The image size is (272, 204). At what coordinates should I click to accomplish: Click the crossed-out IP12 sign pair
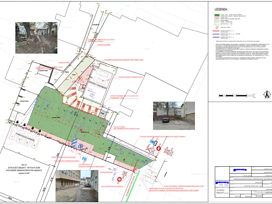[150, 150]
